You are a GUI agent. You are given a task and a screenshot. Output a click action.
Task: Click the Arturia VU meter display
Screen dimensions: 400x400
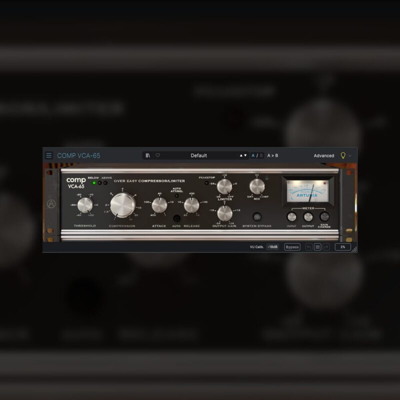(x=307, y=191)
